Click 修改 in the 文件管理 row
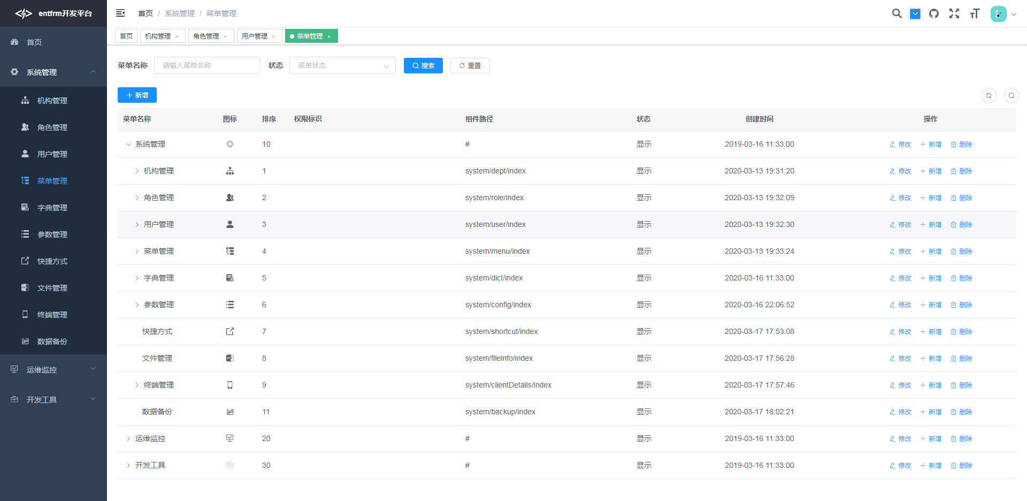The width and height of the screenshot is (1027, 501). pyautogui.click(x=900, y=359)
